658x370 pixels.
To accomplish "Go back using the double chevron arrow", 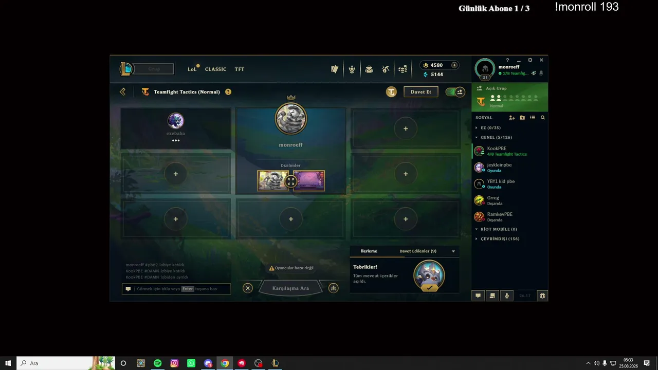I will pyautogui.click(x=122, y=91).
